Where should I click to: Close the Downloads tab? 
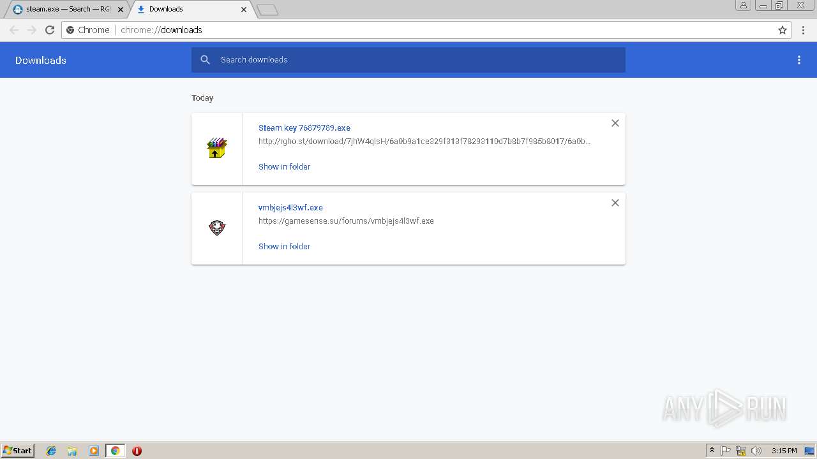[x=244, y=10]
